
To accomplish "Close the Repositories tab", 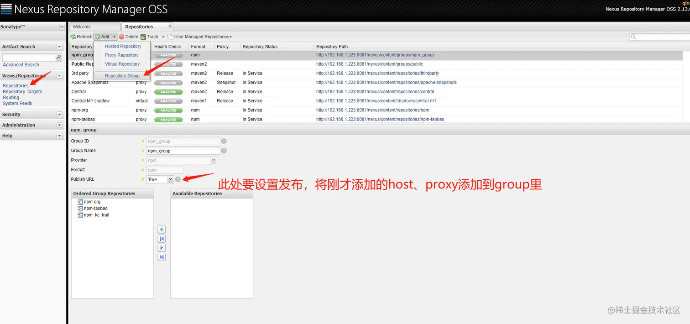I will pos(170,26).
